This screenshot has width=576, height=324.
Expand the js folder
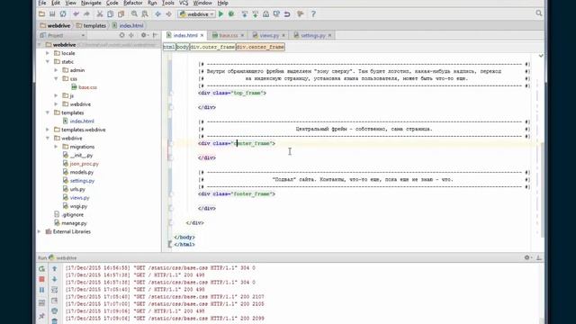(56, 95)
